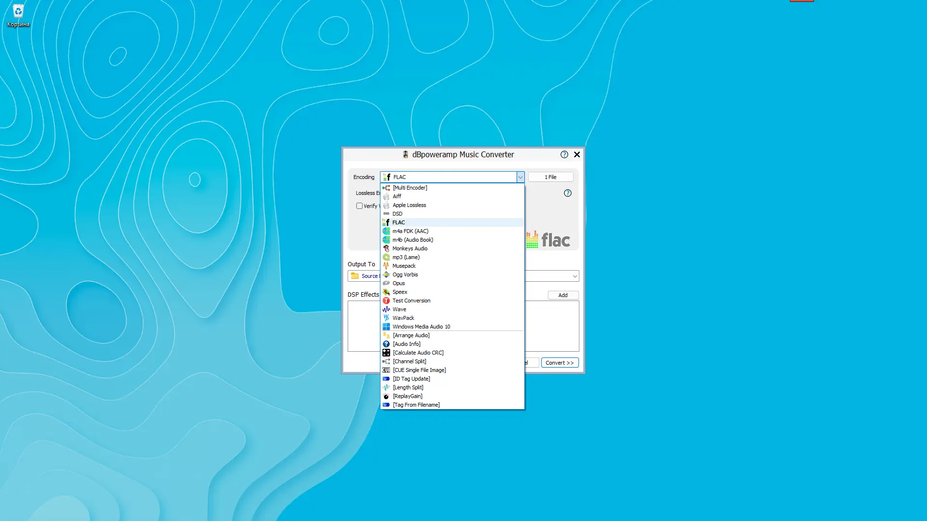The width and height of the screenshot is (927, 521).
Task: Click the 1 File button
Action: click(x=550, y=177)
